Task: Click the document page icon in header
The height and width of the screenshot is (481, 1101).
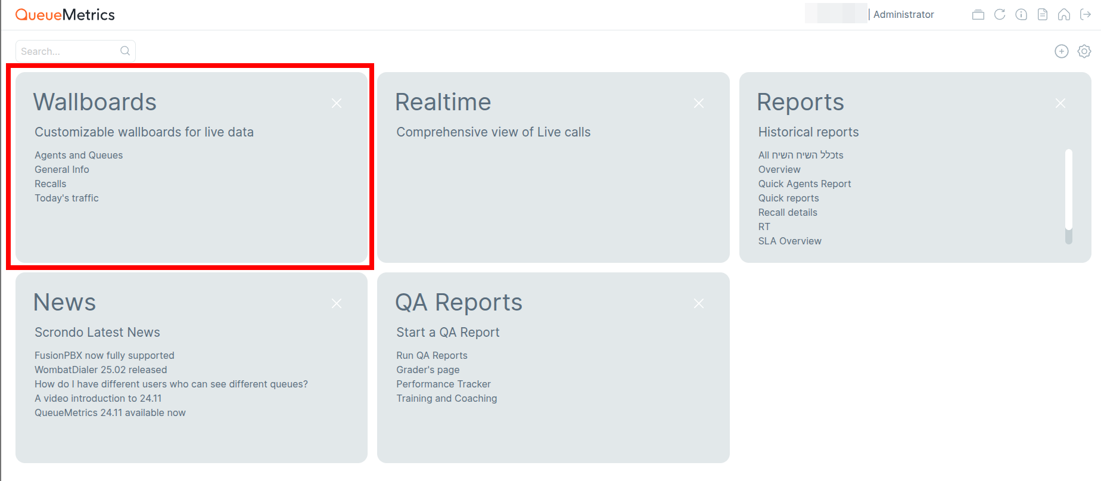Action: 1043,15
